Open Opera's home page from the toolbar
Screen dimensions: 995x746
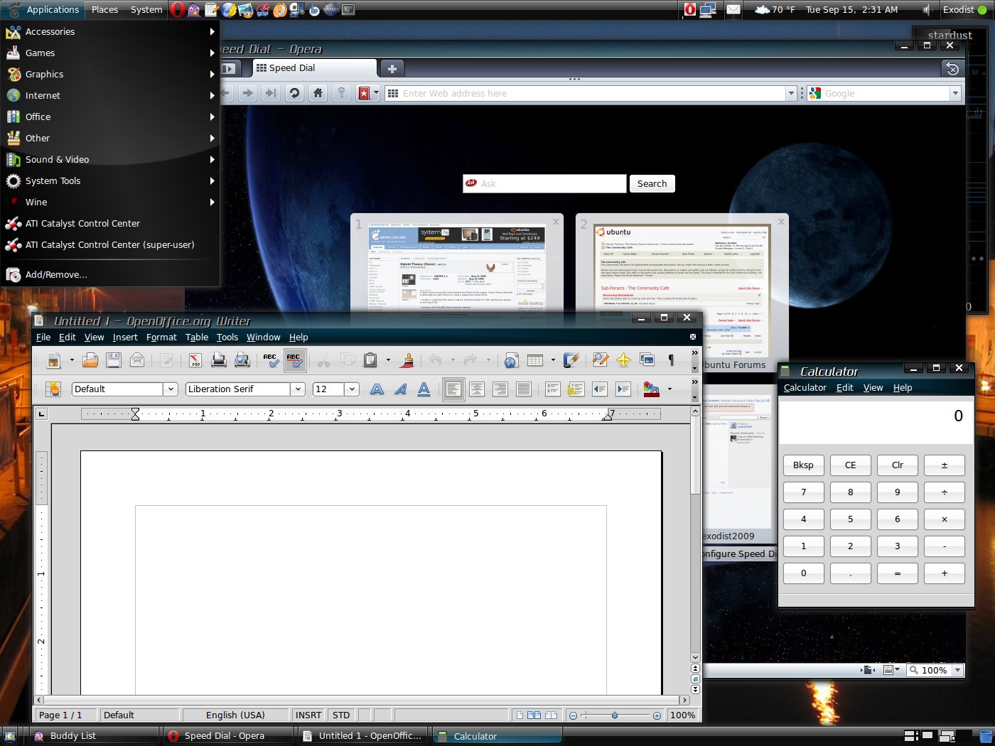[318, 93]
